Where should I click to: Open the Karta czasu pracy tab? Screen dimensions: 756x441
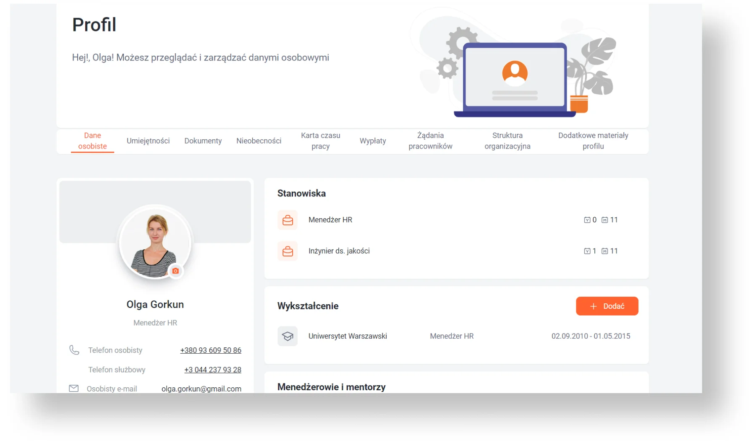coord(321,141)
